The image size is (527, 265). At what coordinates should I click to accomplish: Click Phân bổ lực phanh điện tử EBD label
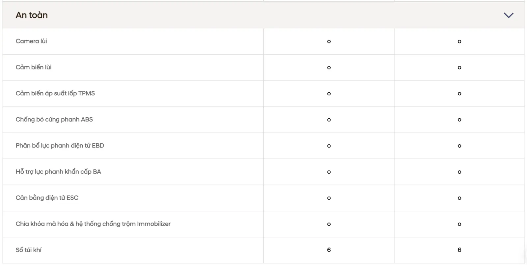click(60, 146)
